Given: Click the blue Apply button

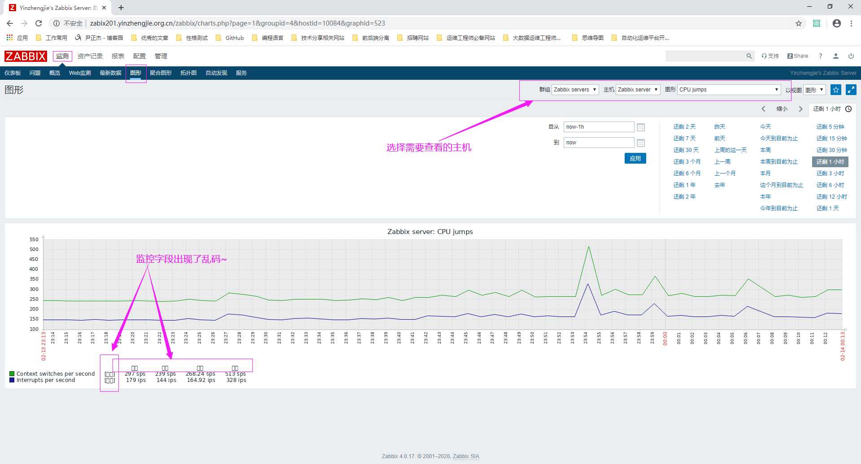Looking at the screenshot, I should pyautogui.click(x=635, y=158).
